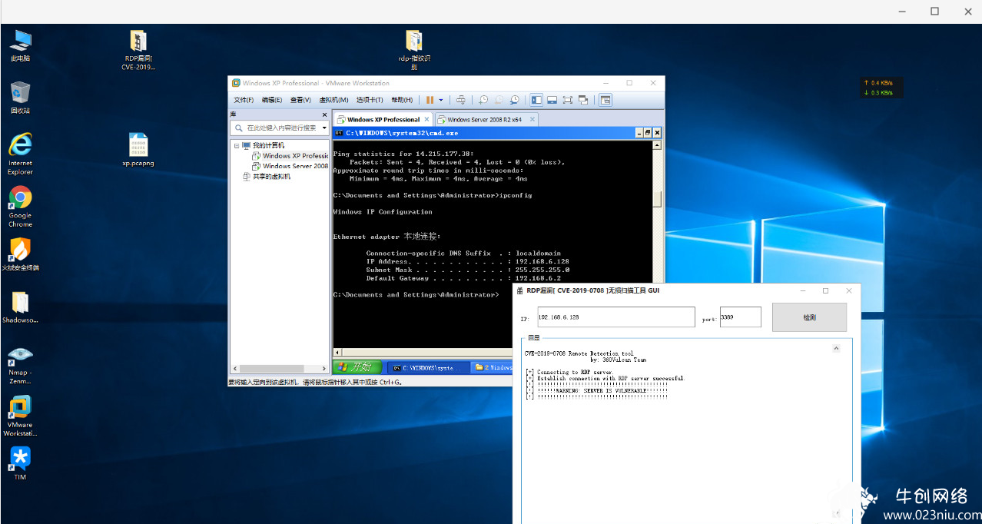
Task: Collapse the 回显 output panel chevron
Action: pyautogui.click(x=837, y=348)
